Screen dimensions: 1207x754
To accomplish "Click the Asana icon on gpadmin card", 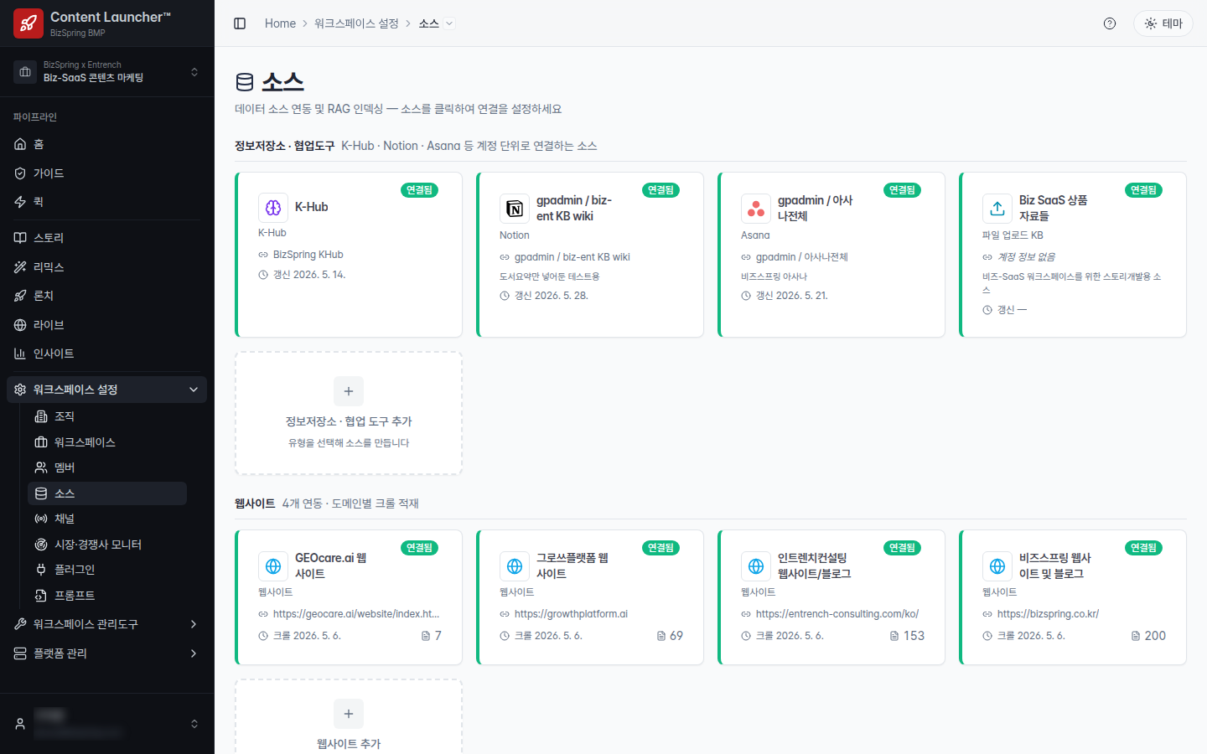I will pyautogui.click(x=756, y=209).
